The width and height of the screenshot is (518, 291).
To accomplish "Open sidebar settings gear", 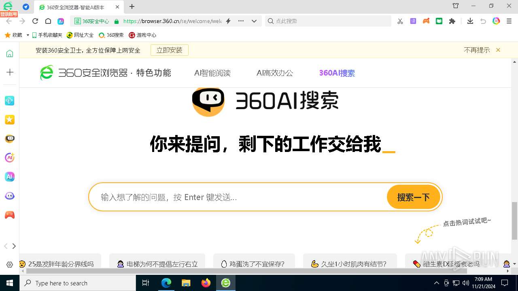I will (10, 265).
